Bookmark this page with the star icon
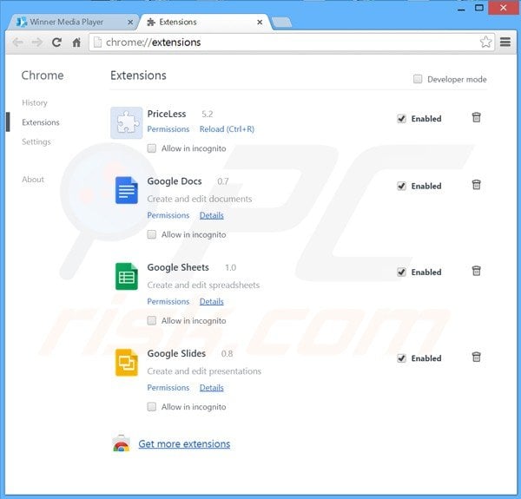The image size is (521, 499). (485, 42)
